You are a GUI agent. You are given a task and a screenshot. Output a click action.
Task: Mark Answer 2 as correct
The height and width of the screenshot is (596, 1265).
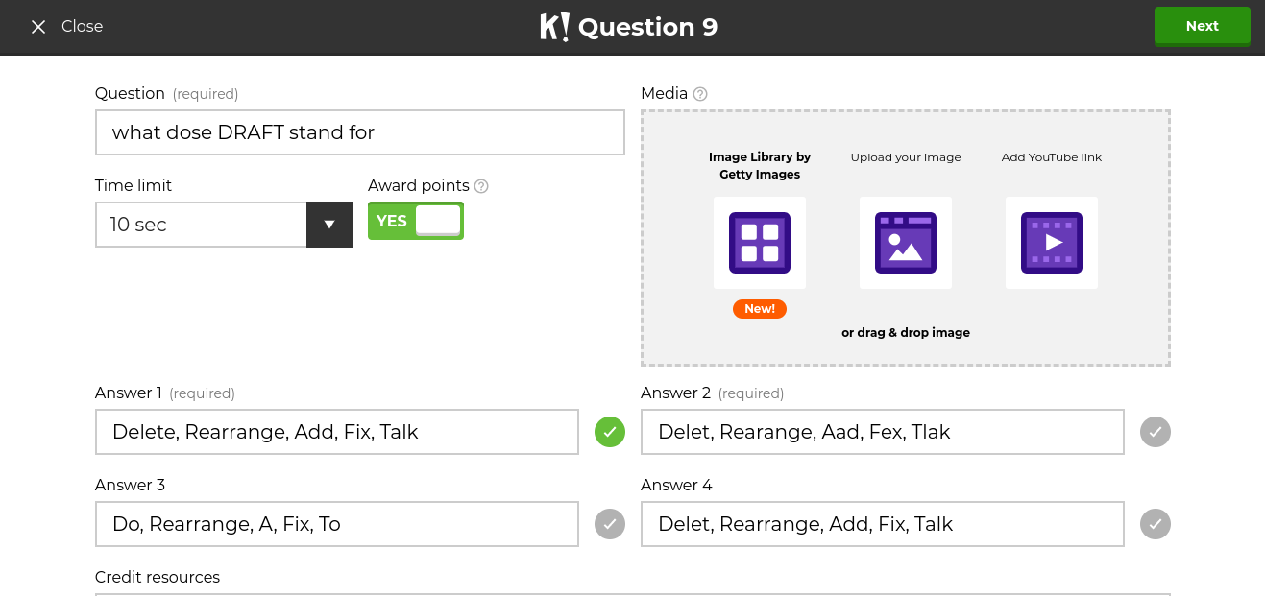tap(1155, 432)
